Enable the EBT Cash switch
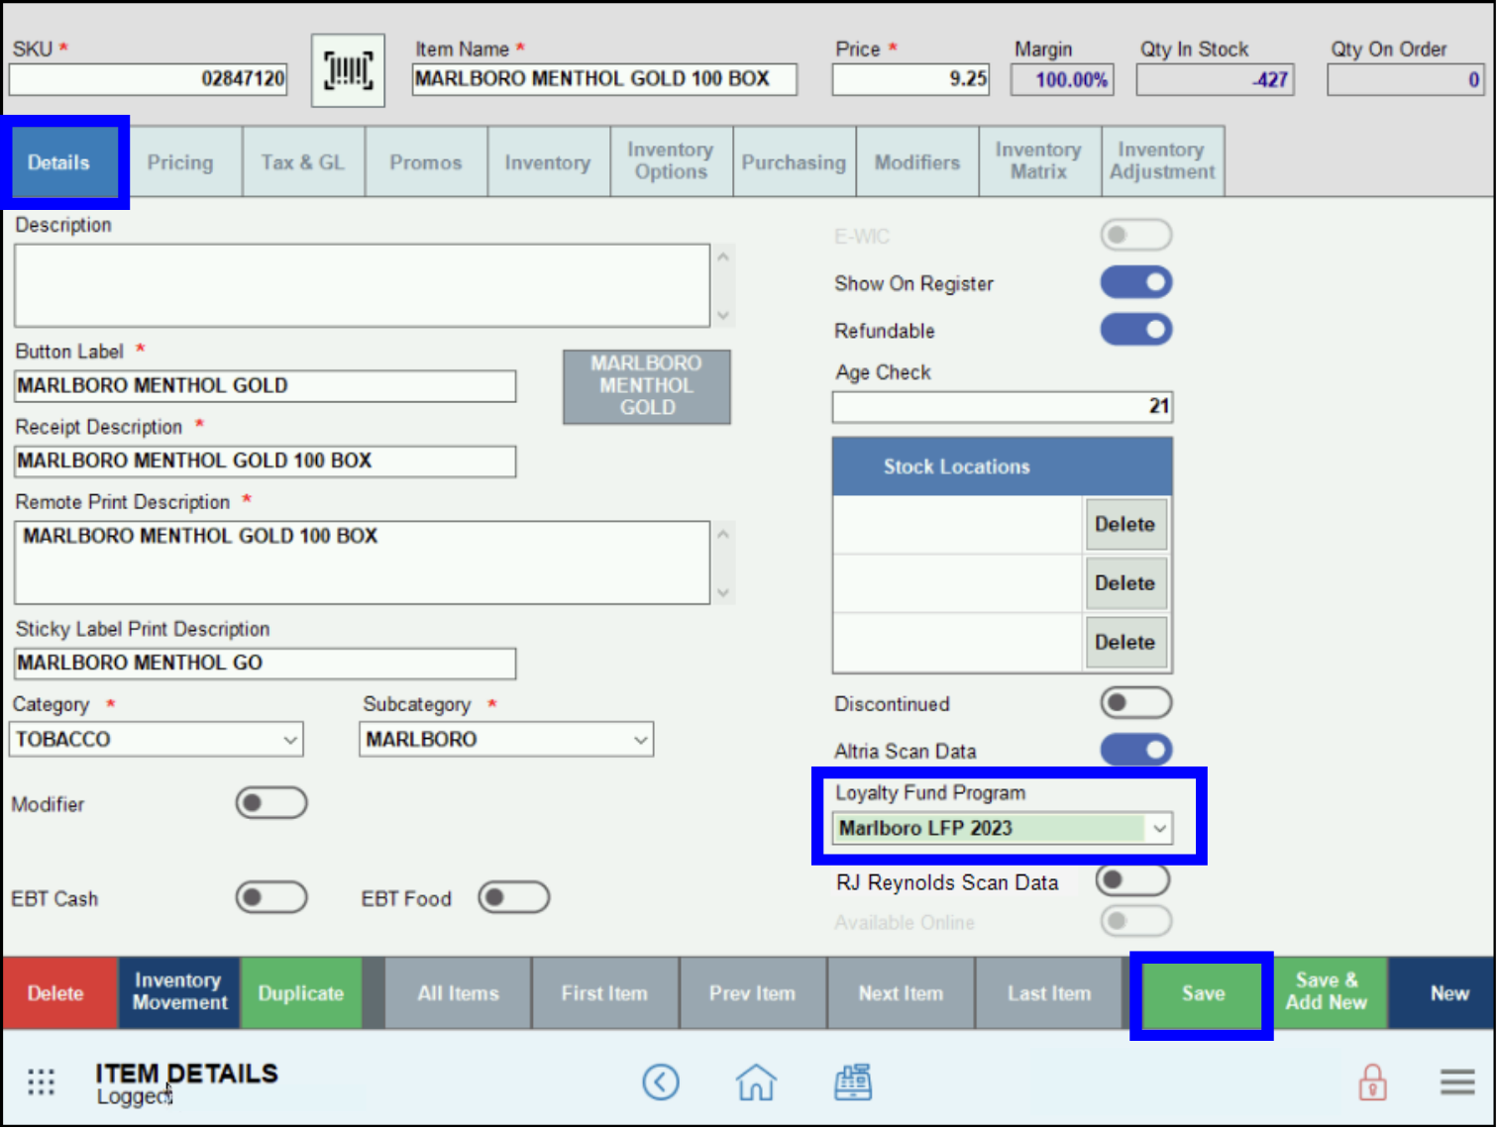Screen dimensions: 1499x1130 [271, 897]
